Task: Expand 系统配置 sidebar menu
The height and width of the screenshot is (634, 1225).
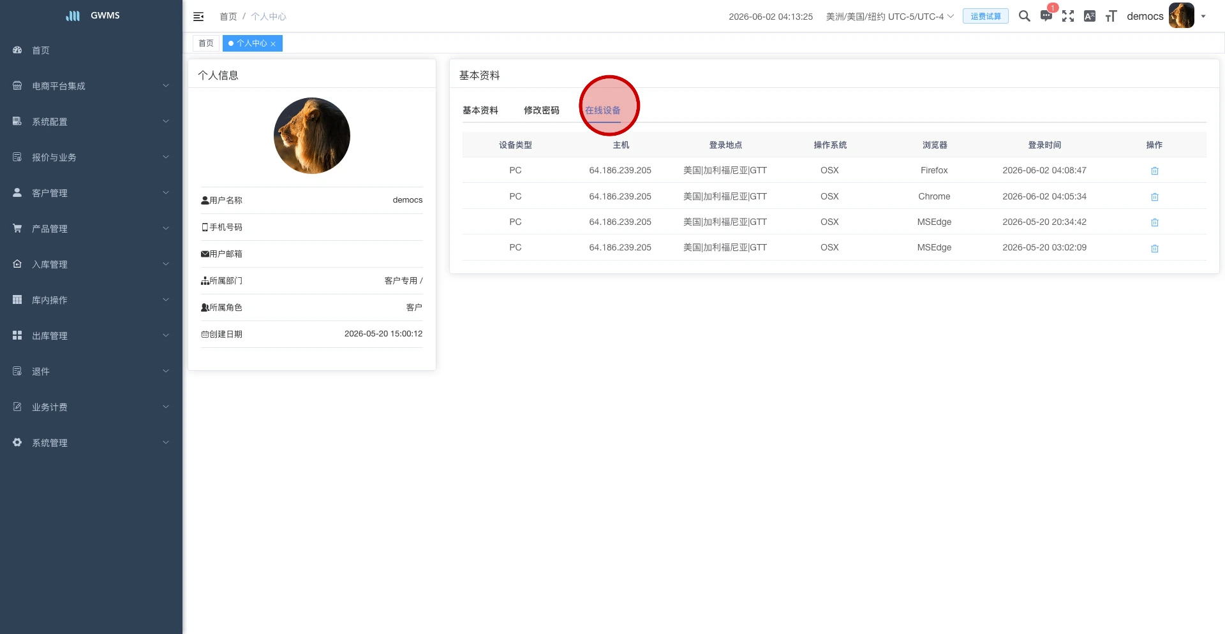Action: click(91, 122)
